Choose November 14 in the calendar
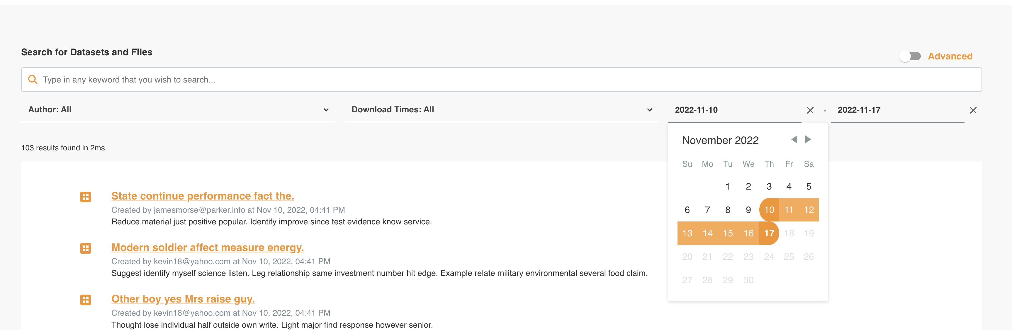The height and width of the screenshot is (330, 1012). click(x=707, y=233)
